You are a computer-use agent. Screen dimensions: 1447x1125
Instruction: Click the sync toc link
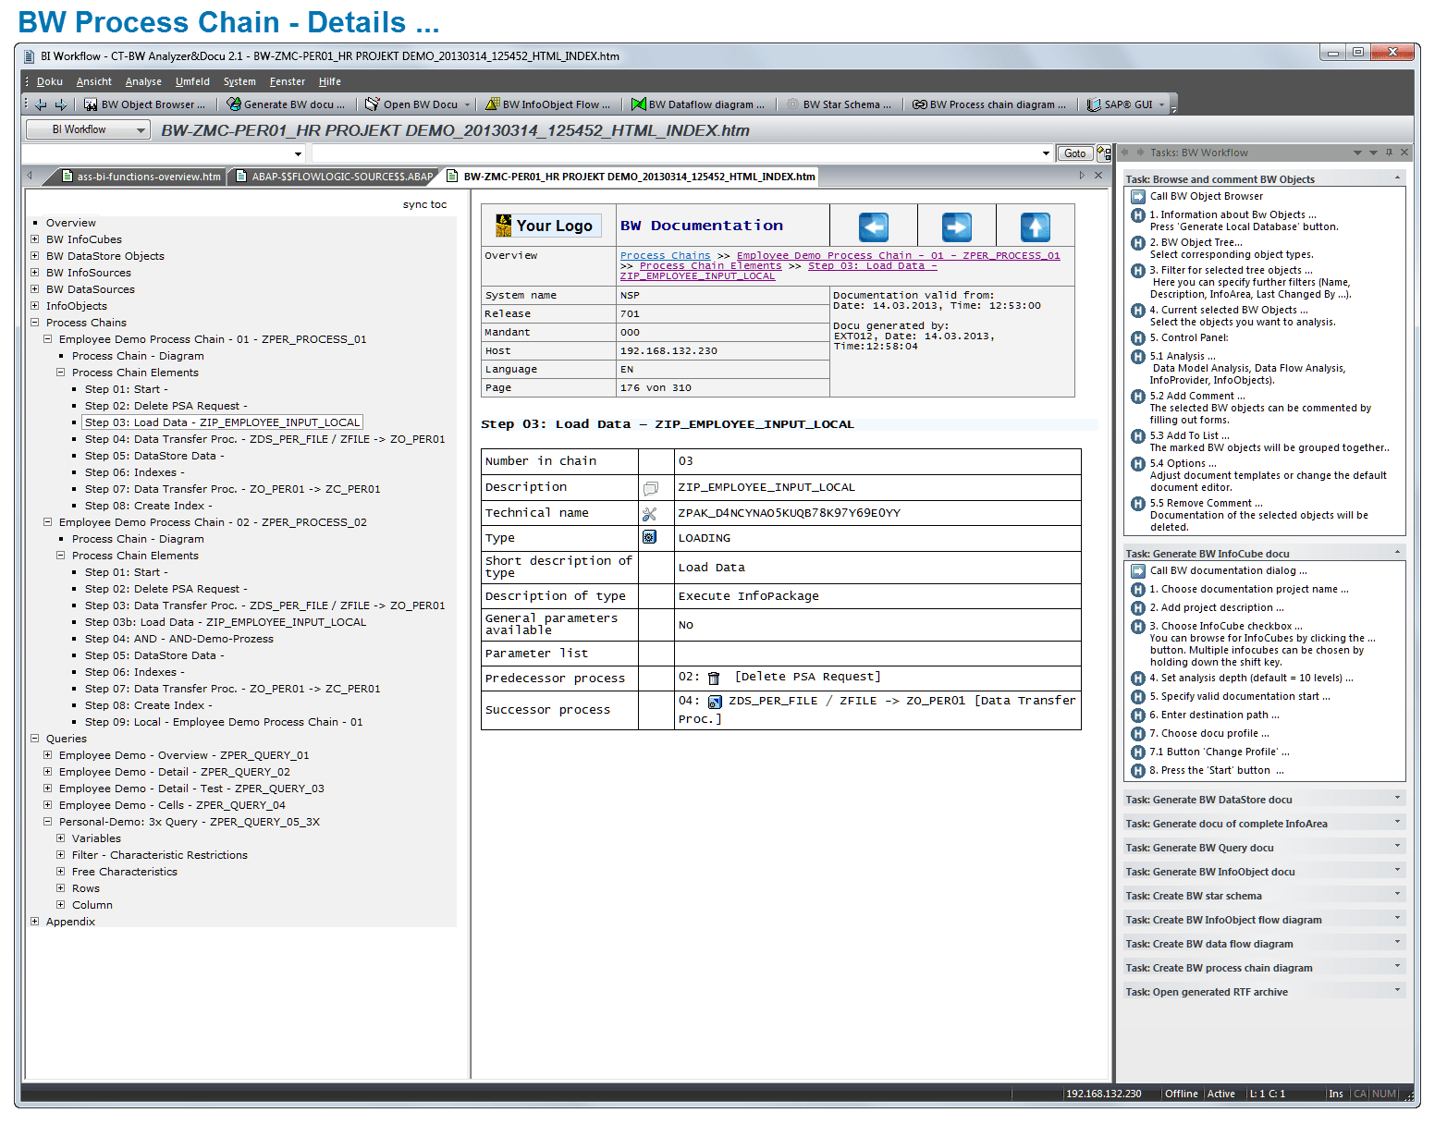[x=425, y=204]
